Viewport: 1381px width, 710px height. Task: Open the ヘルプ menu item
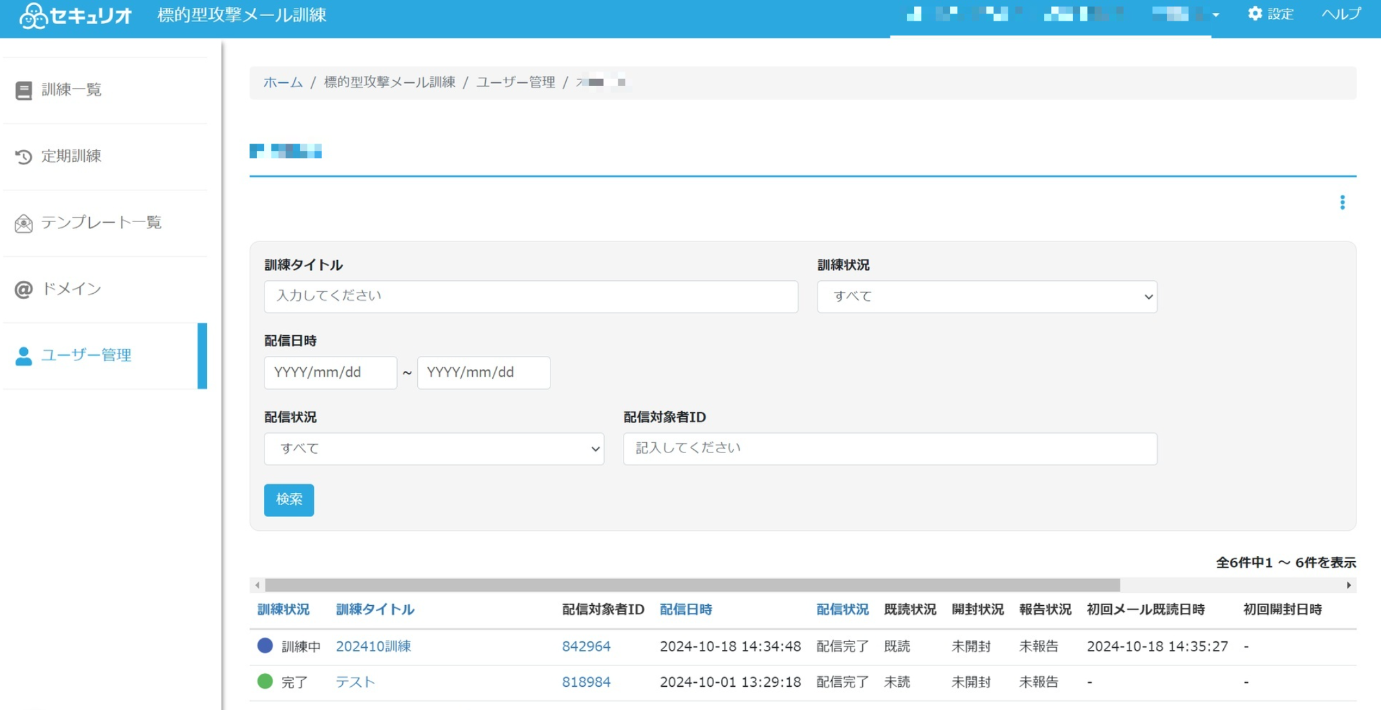point(1341,14)
